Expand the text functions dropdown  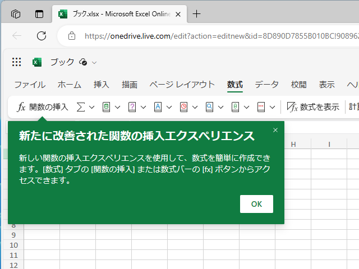169,107
